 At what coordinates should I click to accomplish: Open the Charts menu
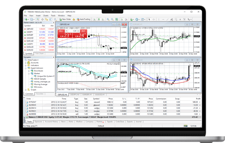point(46,16)
